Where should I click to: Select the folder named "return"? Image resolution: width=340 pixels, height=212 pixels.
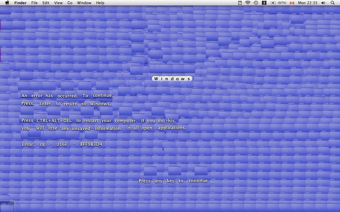pos(71,104)
